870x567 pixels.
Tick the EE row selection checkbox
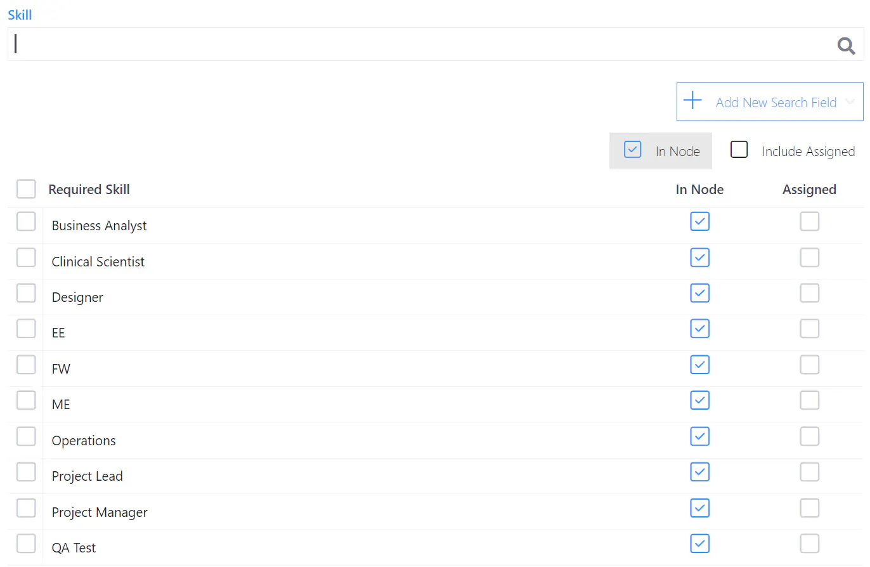click(x=26, y=329)
